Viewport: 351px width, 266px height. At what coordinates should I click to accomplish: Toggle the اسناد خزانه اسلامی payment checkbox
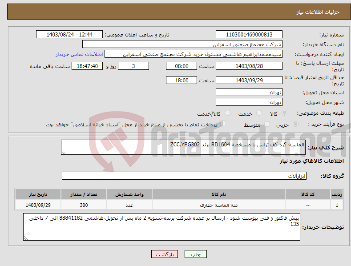point(223,124)
